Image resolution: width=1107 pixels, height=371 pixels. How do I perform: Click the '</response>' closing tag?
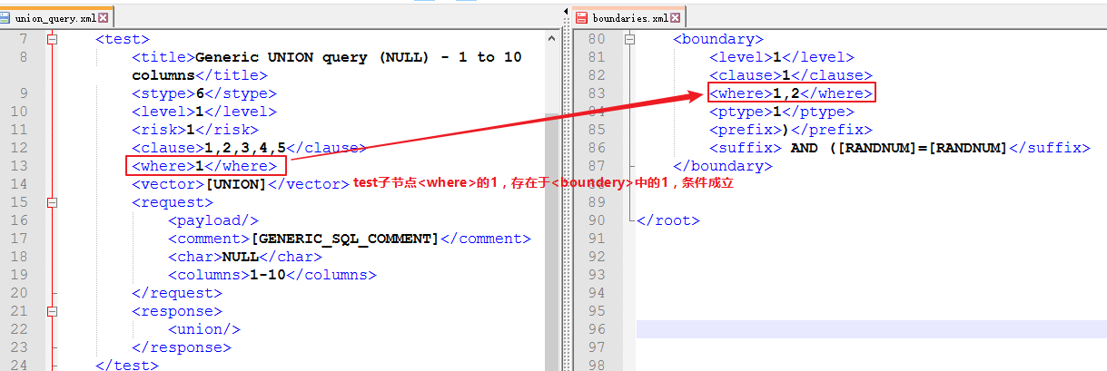coord(181,347)
